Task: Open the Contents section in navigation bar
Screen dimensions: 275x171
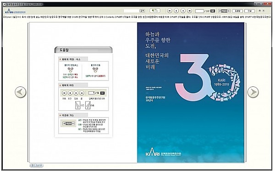Action: pos(110,17)
